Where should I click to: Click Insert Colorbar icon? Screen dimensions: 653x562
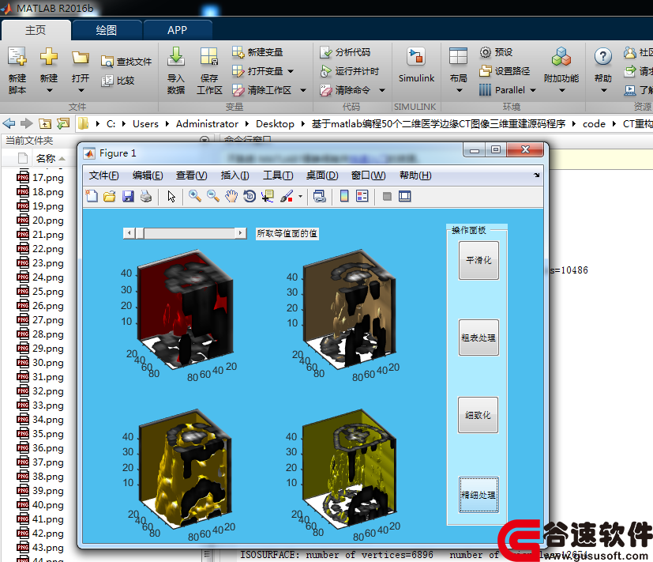[x=344, y=196]
